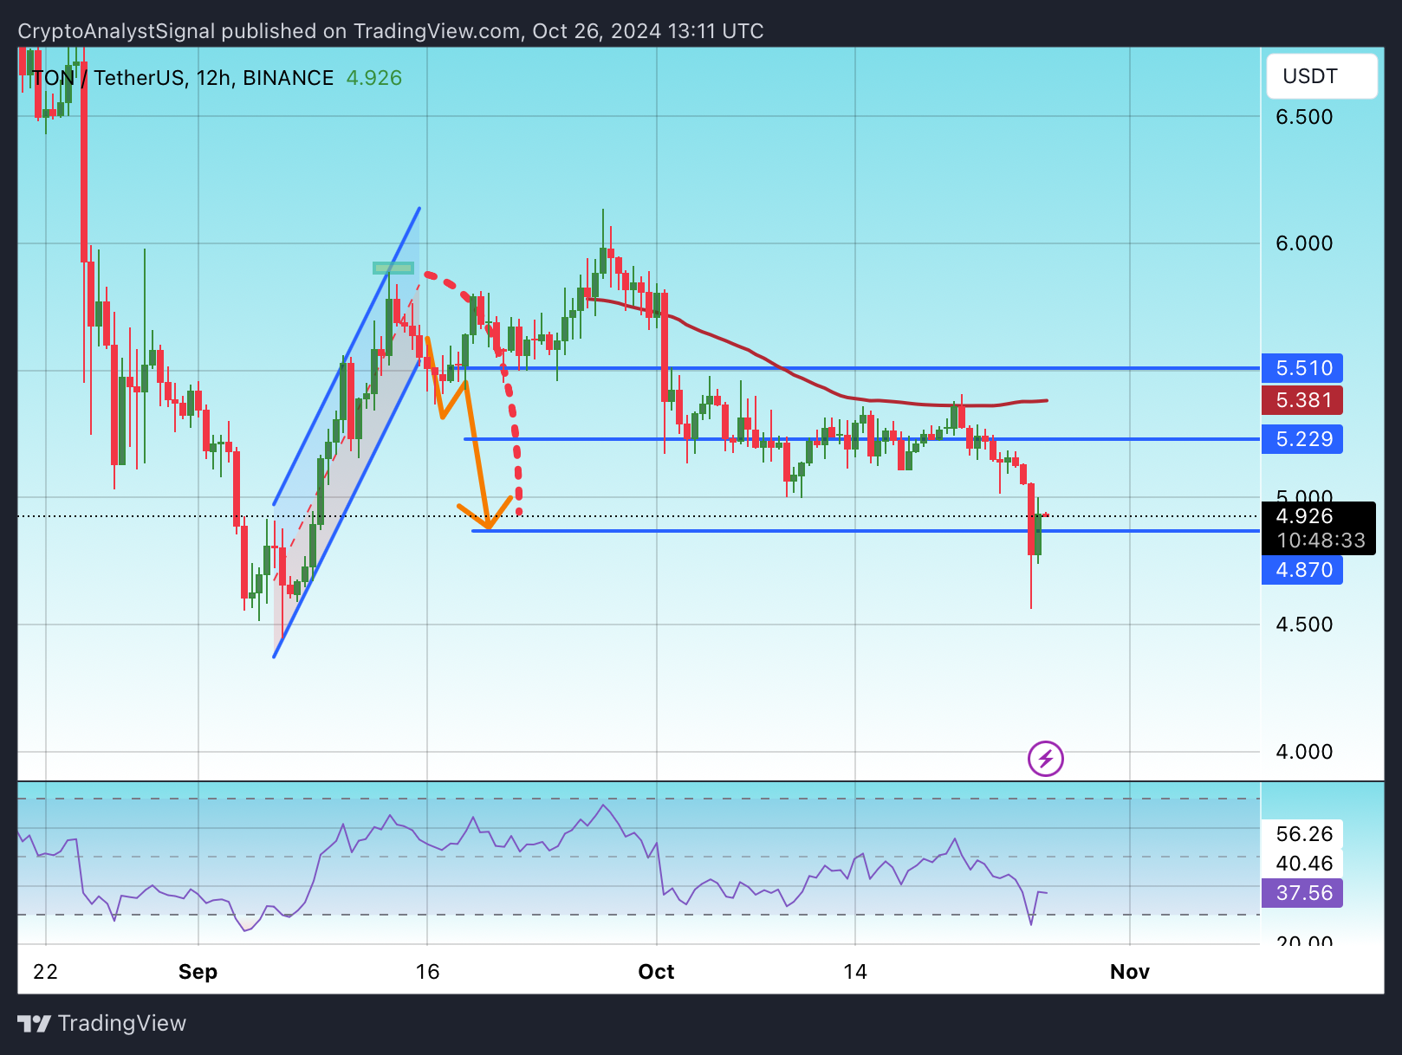The width and height of the screenshot is (1402, 1055).
Task: Click the 22 date axis label
Action: tap(45, 972)
